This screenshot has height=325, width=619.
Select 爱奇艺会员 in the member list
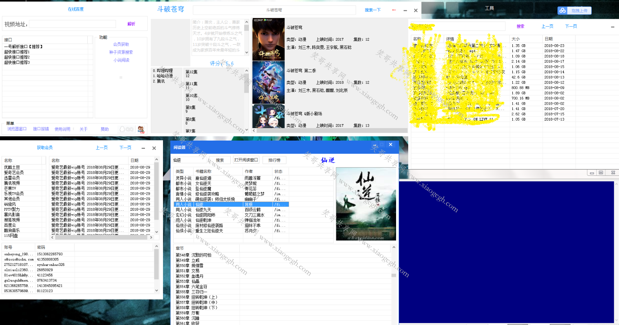pos(14,172)
